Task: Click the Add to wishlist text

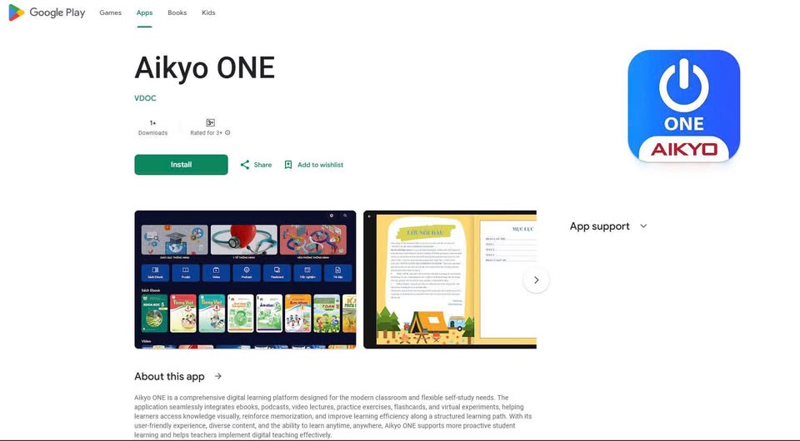Action: pos(320,165)
